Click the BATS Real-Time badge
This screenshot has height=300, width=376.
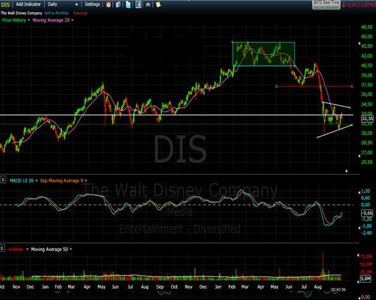coord(326,5)
